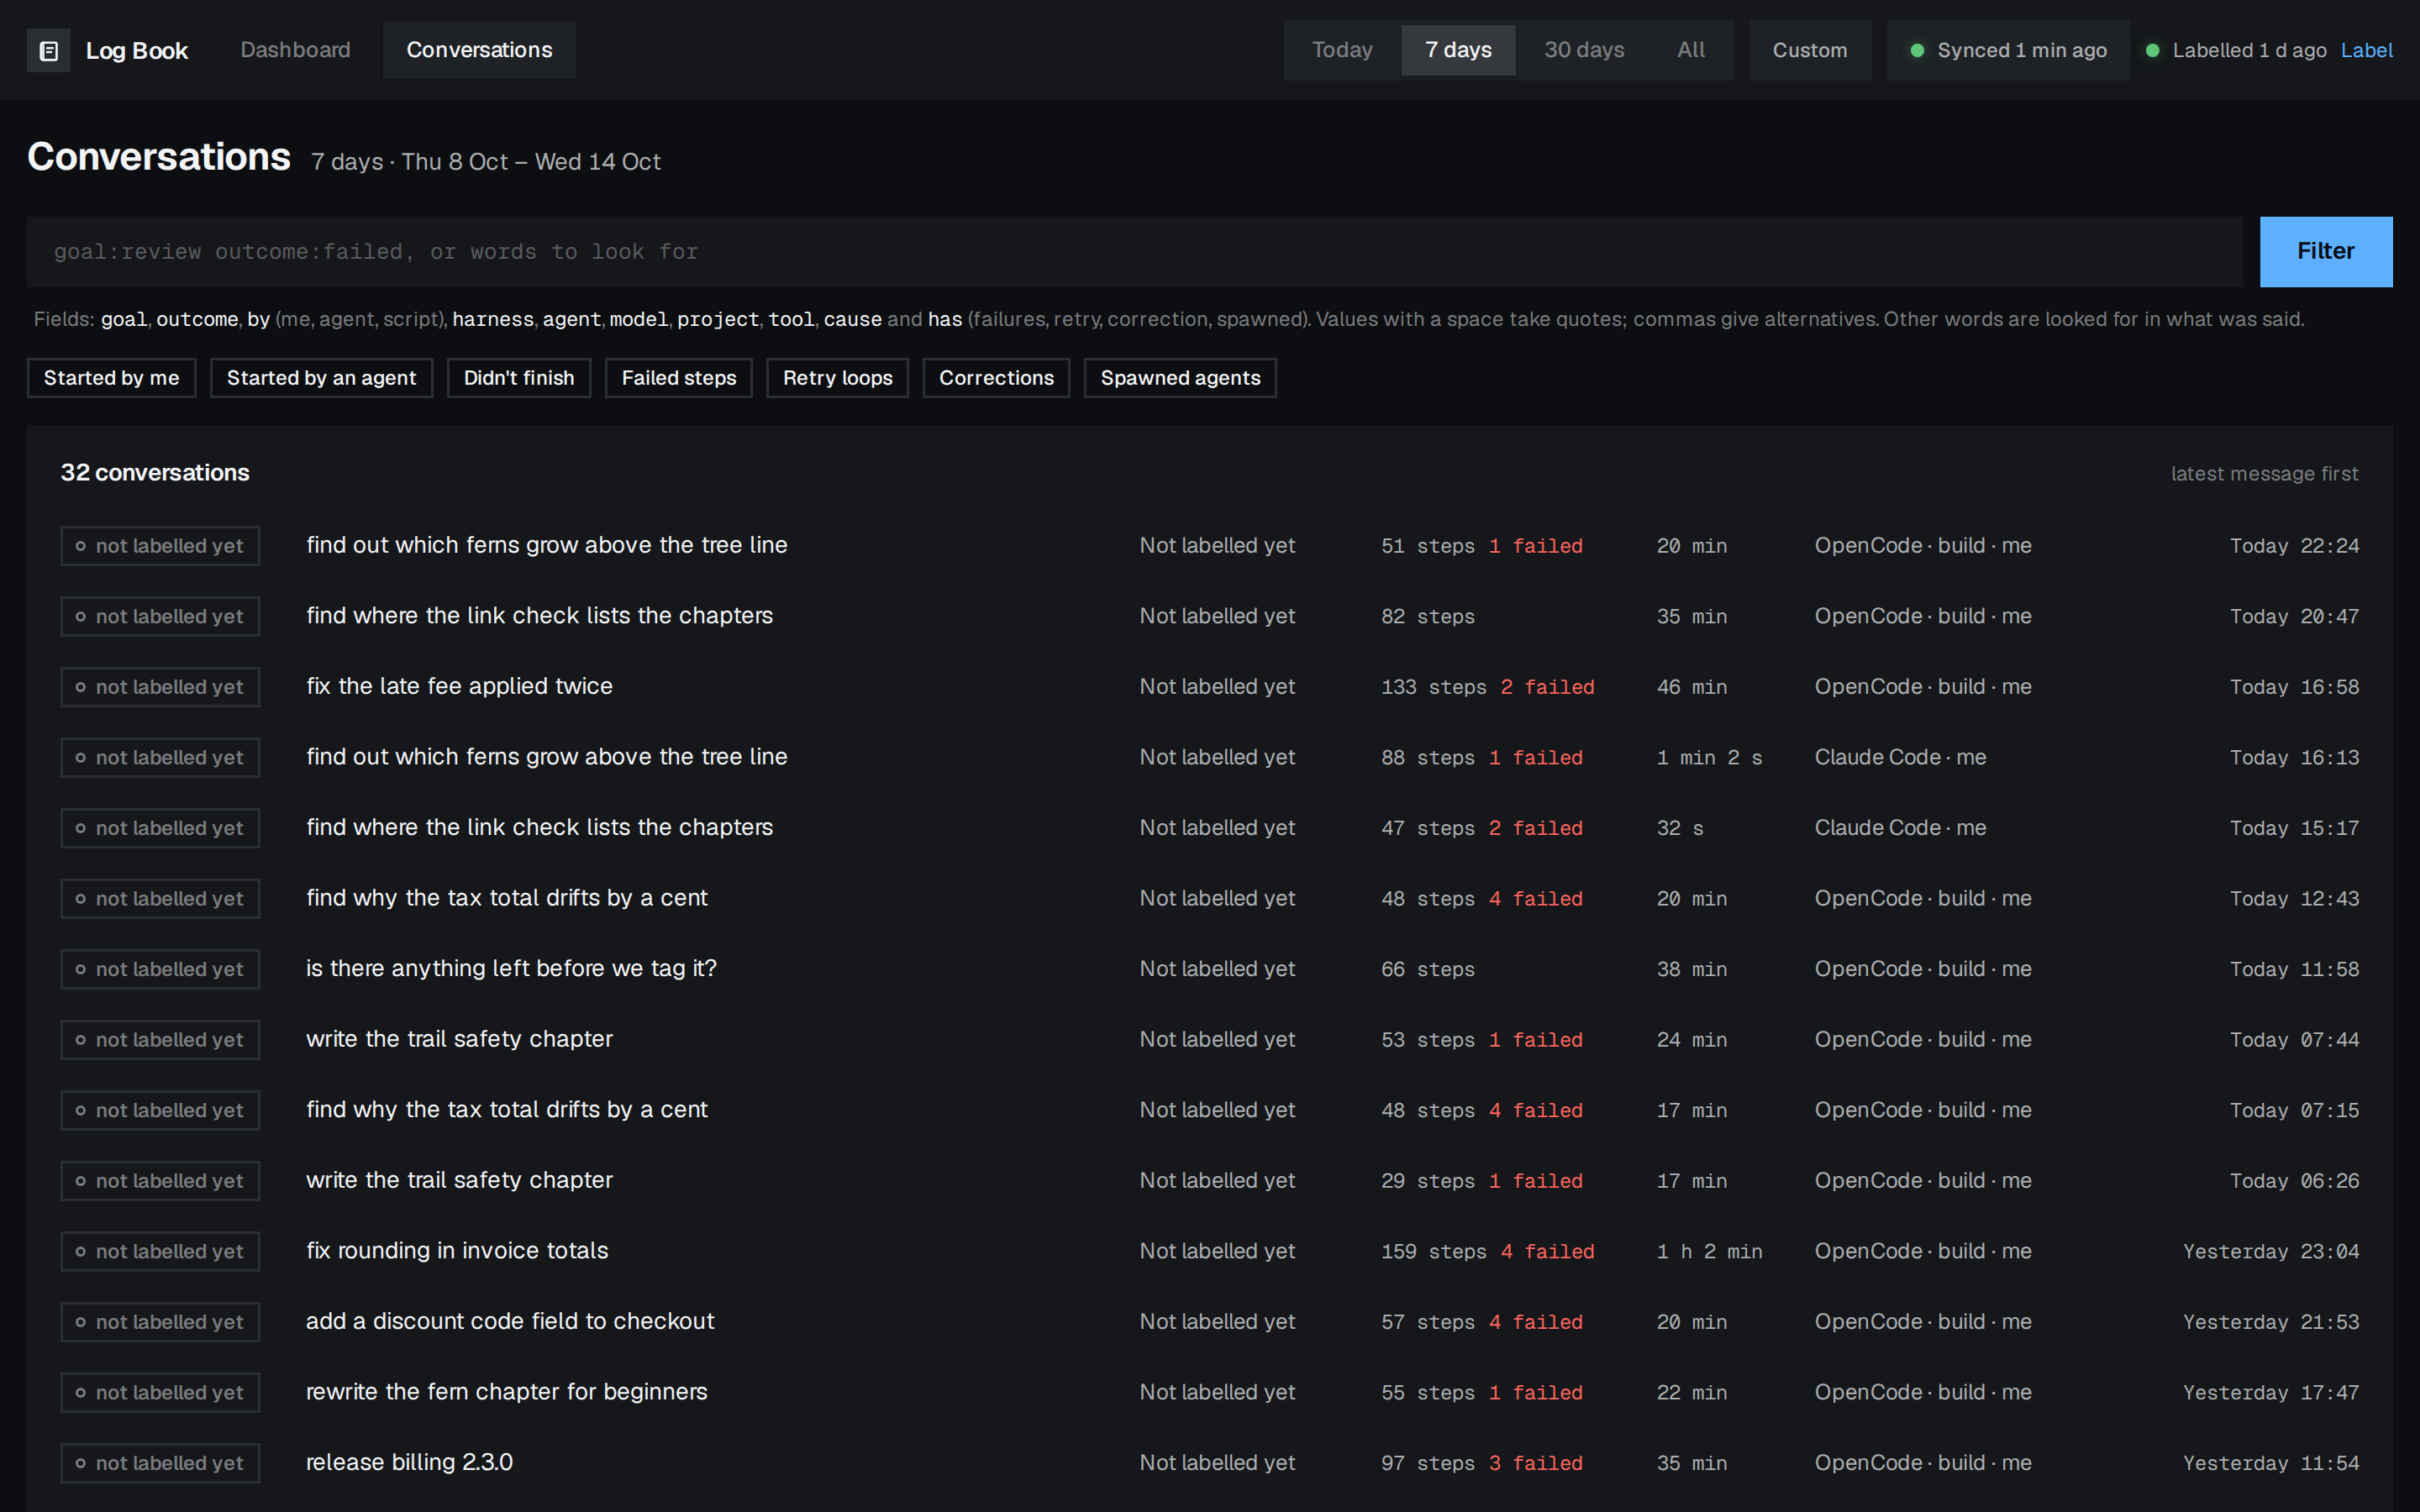Open 'rewrite the fern chapter for beginners'
The height and width of the screenshot is (1512, 2420).
(x=506, y=1392)
